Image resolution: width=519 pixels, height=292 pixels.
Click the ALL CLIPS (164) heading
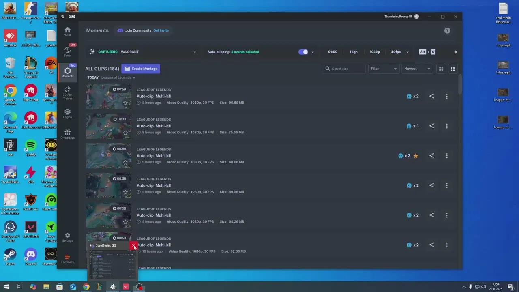coord(102,69)
